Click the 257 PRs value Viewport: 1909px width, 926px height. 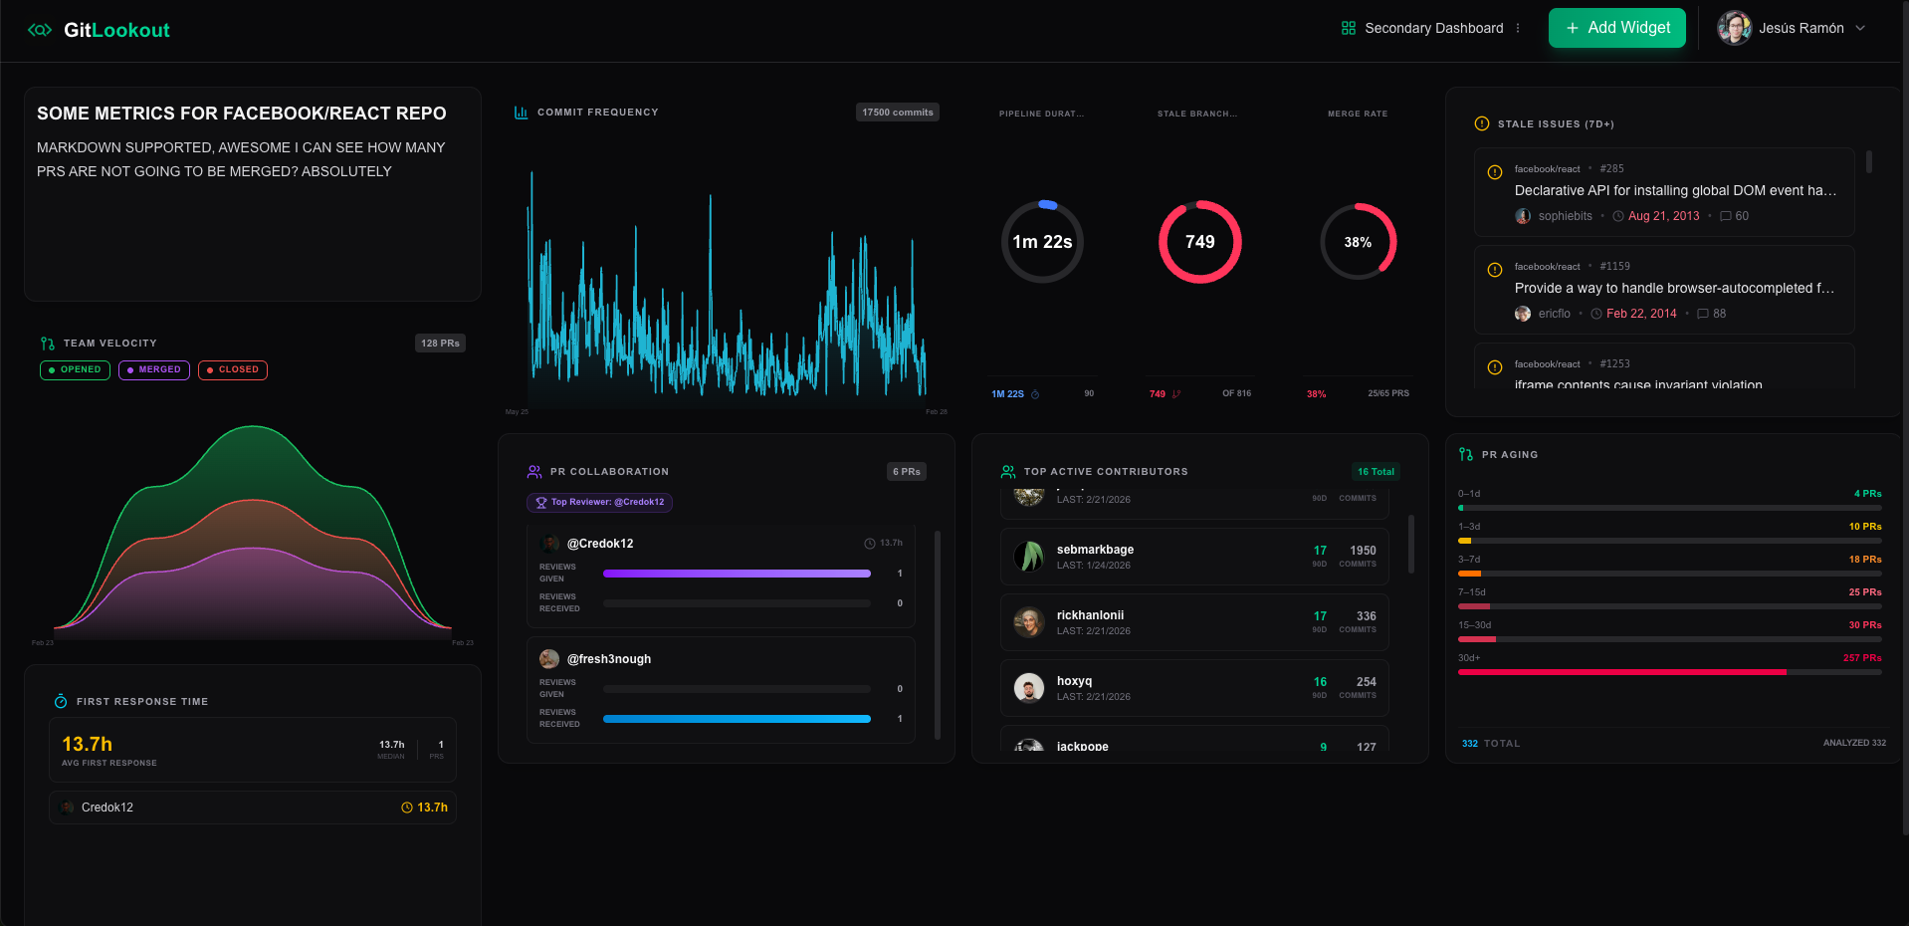[x=1862, y=658]
